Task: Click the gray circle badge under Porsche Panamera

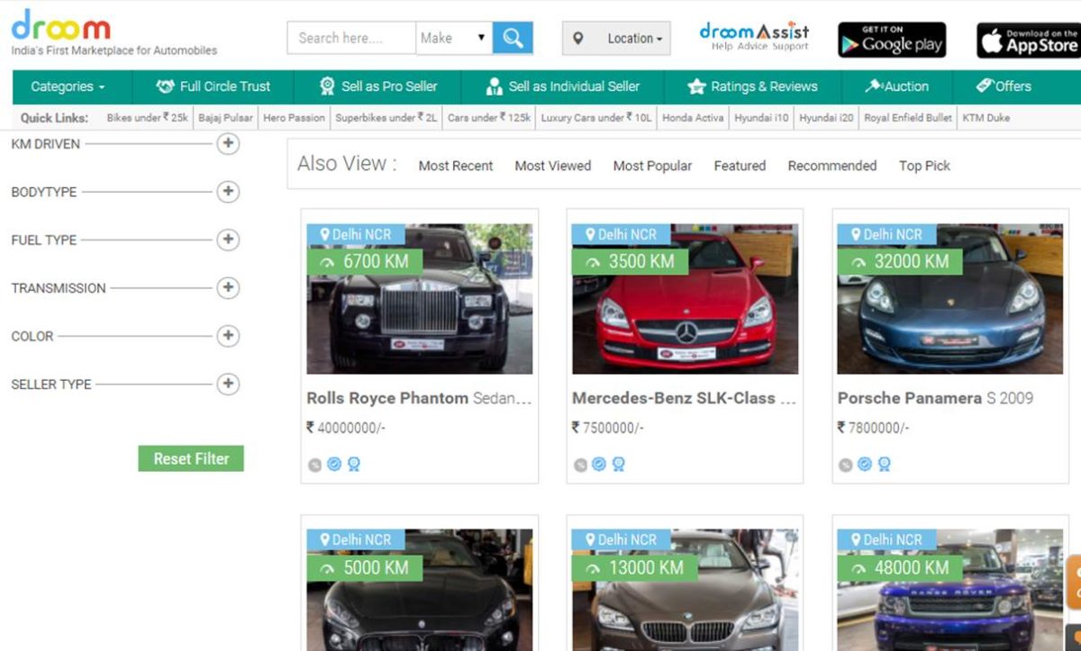Action: click(845, 465)
